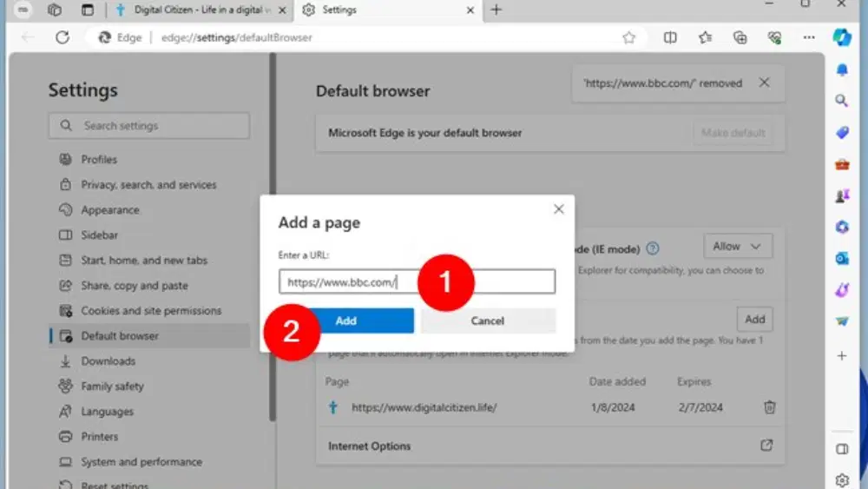Screen dimensions: 868x489
Task: Click the https://www.digitalcitizen.life/ page entry
Action: tap(424, 407)
